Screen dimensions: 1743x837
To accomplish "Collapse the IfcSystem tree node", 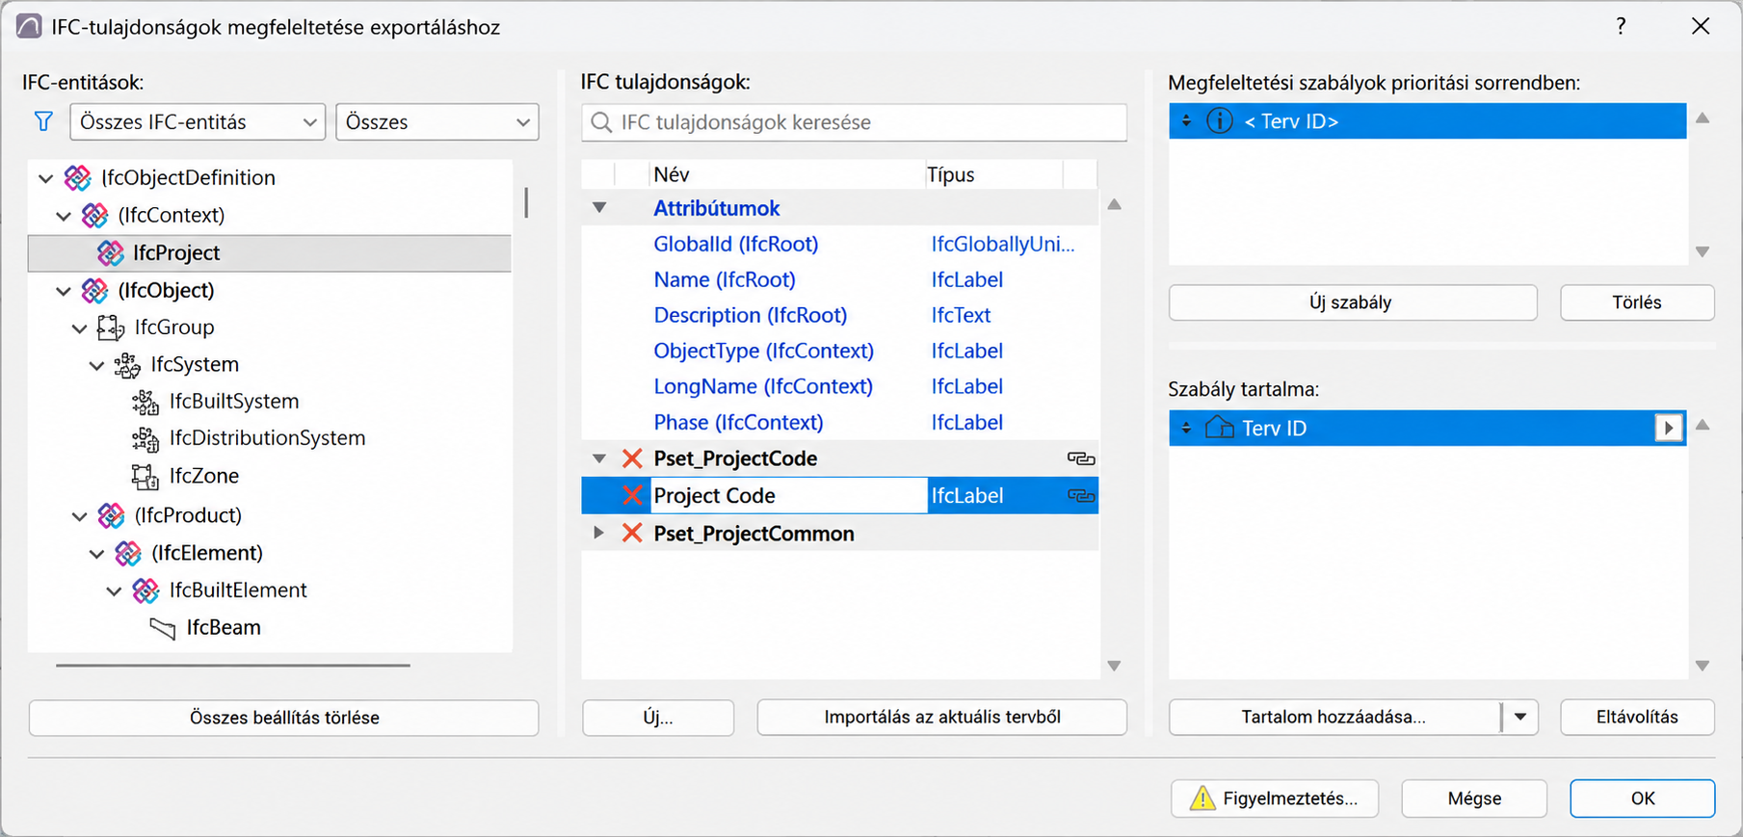I will pyautogui.click(x=96, y=365).
